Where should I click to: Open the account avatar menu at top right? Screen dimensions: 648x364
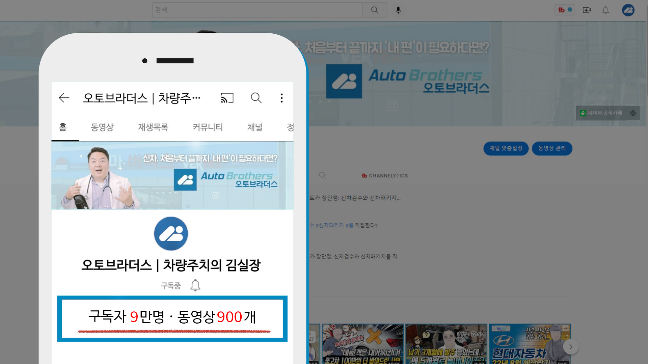628,10
